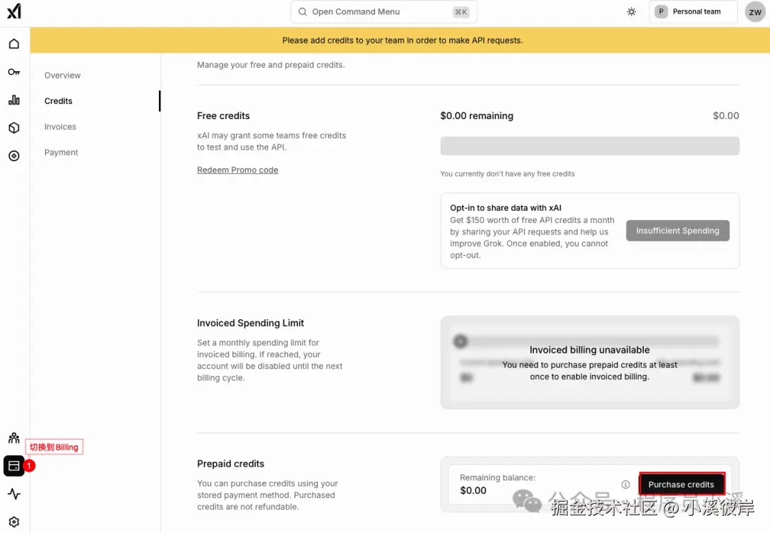Click the compass icon in sidebar
770x533 pixels.
click(14, 156)
